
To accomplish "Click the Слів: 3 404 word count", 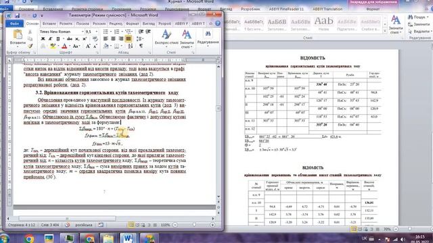I will point(49,225).
